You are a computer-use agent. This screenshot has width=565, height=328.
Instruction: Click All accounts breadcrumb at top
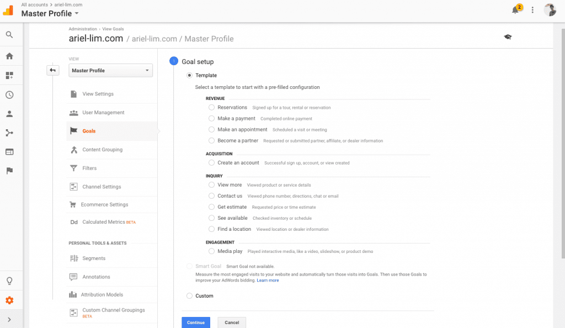[x=35, y=4]
